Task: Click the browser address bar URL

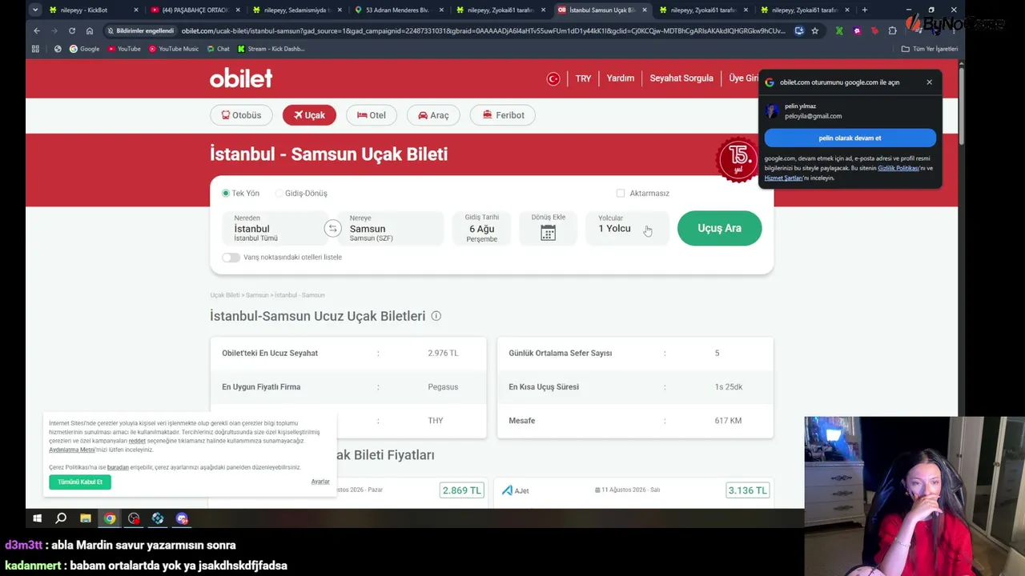Action: (x=483, y=30)
